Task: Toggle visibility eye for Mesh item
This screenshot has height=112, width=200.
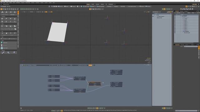Action: (x=175, y=19)
